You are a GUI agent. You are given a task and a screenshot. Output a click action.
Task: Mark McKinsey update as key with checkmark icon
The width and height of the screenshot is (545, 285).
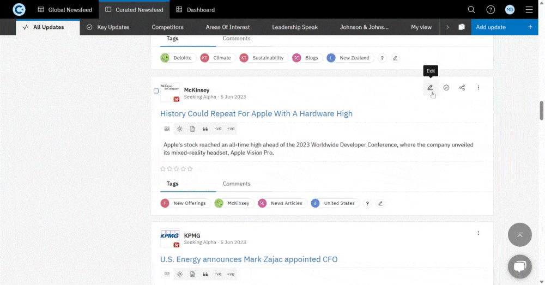click(x=446, y=88)
